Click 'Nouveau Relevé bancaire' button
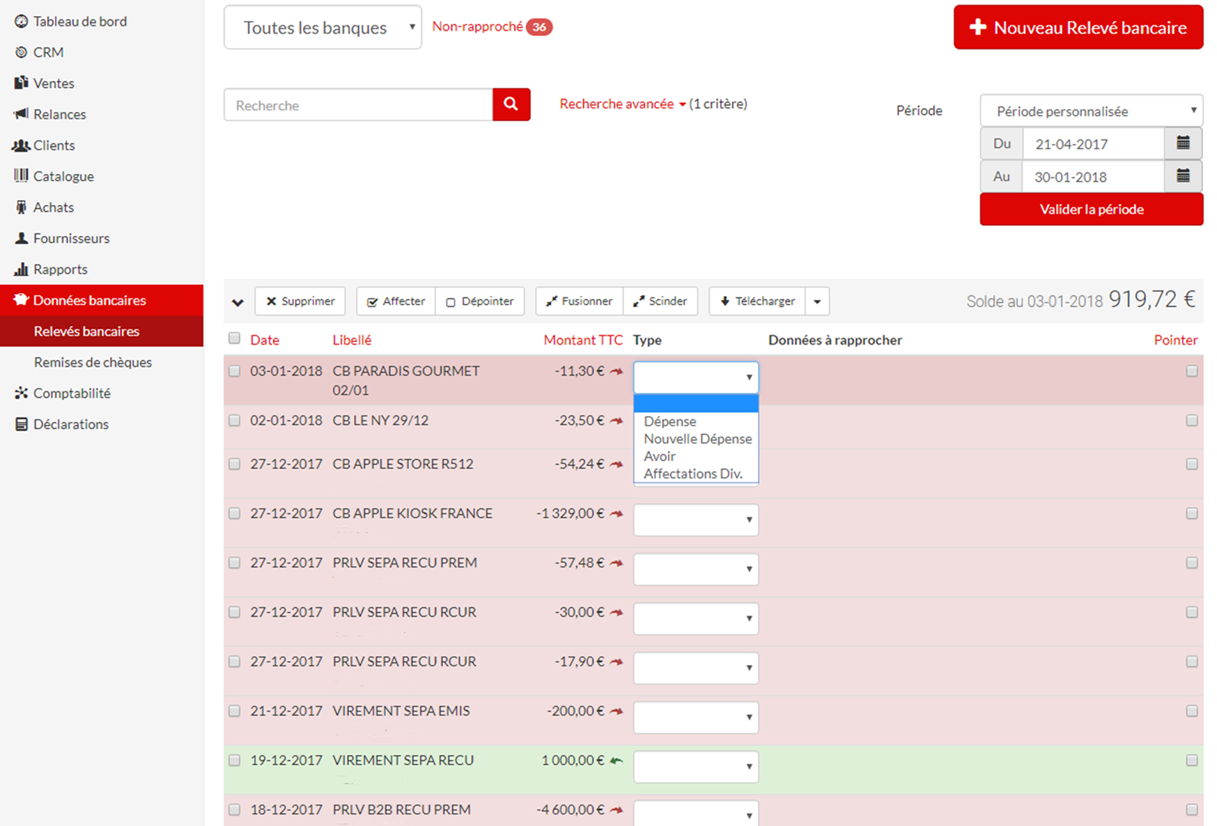1217x826 pixels. (1078, 28)
